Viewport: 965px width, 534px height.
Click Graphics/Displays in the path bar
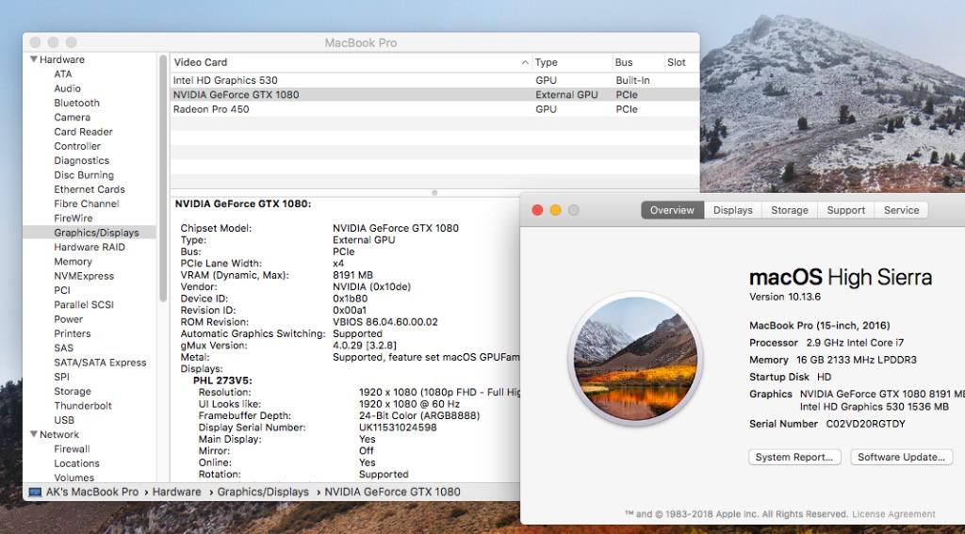point(263,493)
